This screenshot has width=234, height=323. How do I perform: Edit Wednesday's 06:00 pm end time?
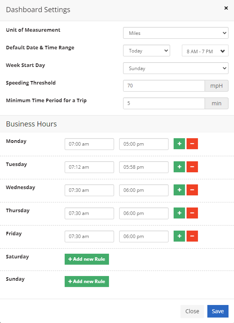coord(144,190)
